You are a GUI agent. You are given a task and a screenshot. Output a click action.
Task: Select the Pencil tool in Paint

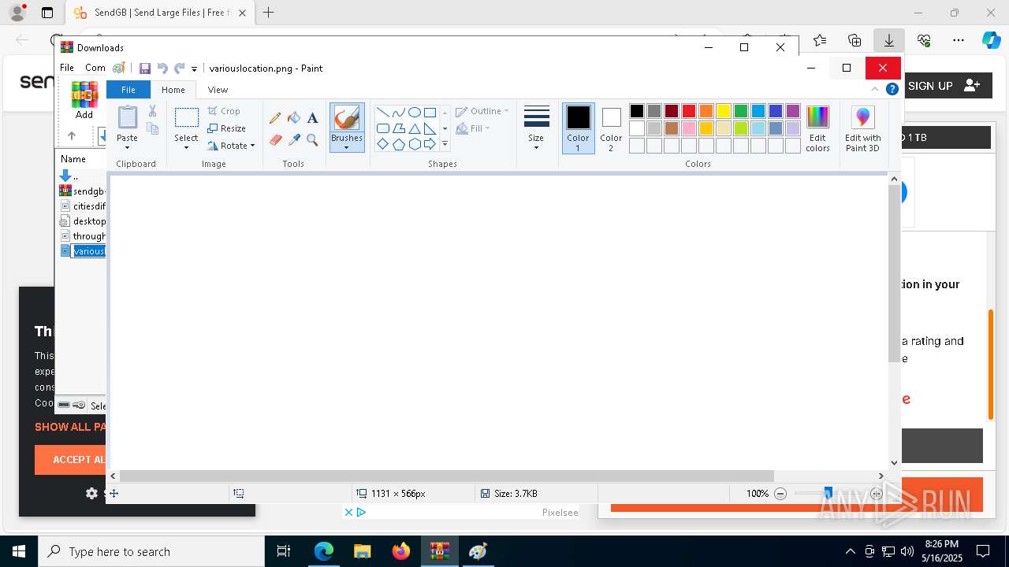coord(275,118)
